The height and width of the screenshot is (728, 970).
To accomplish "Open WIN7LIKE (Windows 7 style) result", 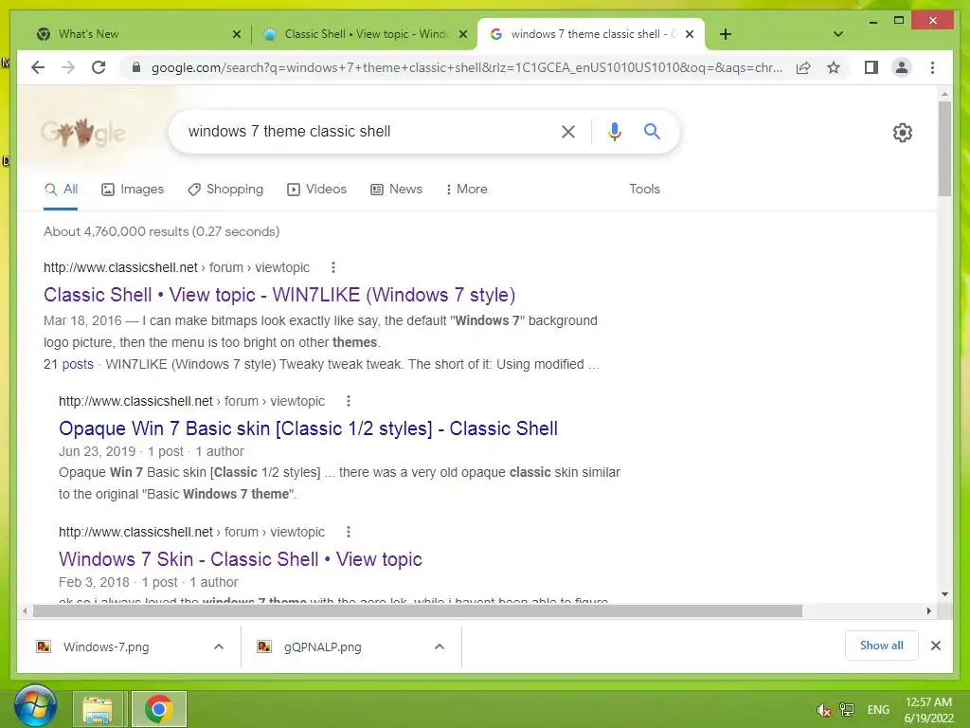I will (279, 295).
